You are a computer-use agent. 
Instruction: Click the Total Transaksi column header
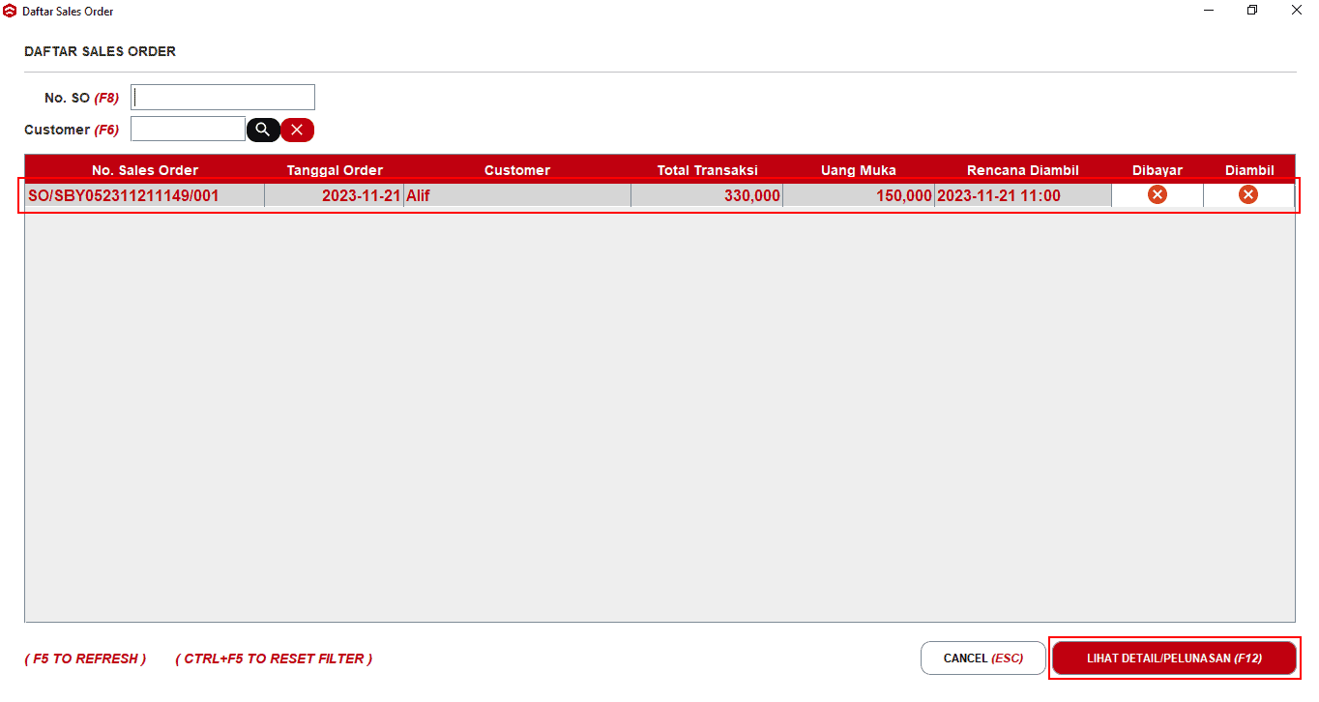coord(708,170)
